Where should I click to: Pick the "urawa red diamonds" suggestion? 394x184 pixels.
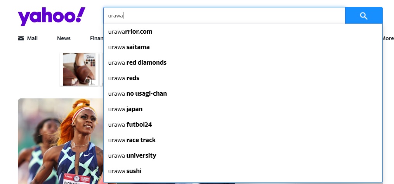click(x=137, y=63)
